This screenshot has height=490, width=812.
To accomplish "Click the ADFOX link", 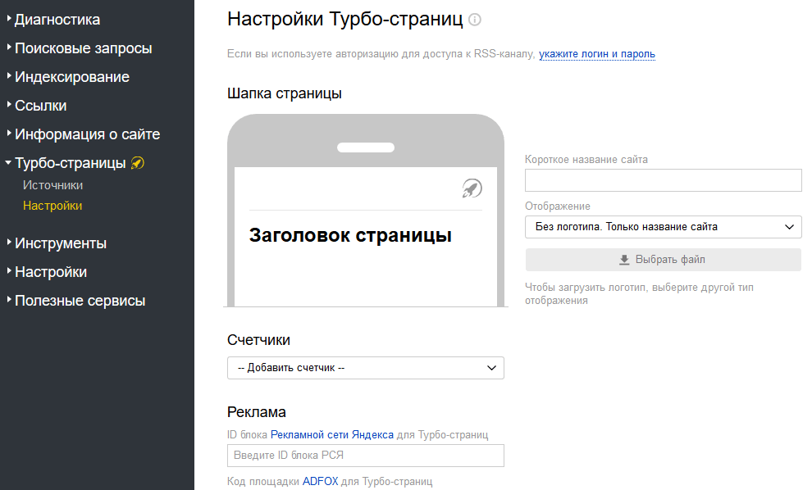I will pyautogui.click(x=320, y=481).
